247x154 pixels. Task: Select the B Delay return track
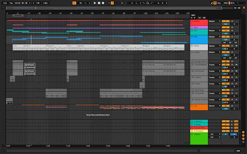click(199, 124)
